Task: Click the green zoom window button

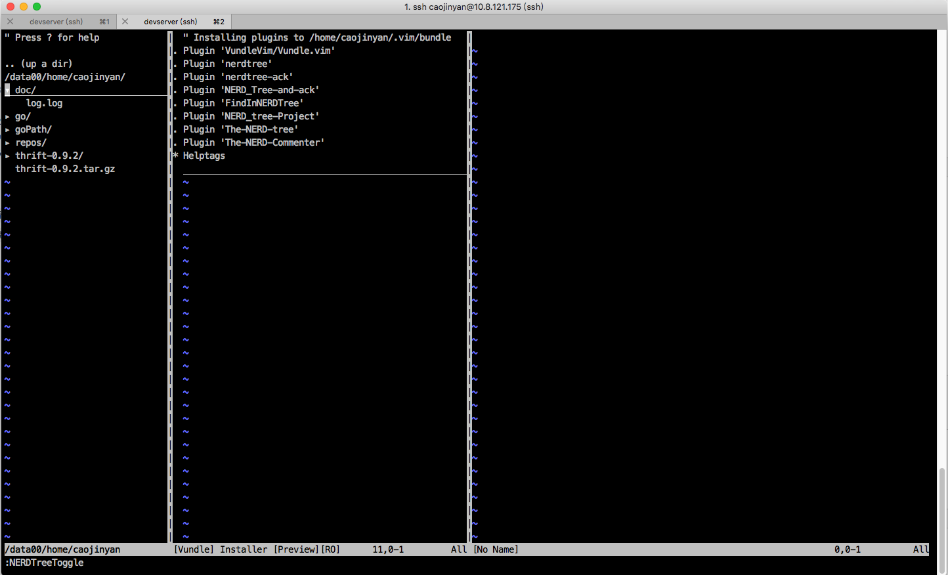Action: (x=36, y=7)
